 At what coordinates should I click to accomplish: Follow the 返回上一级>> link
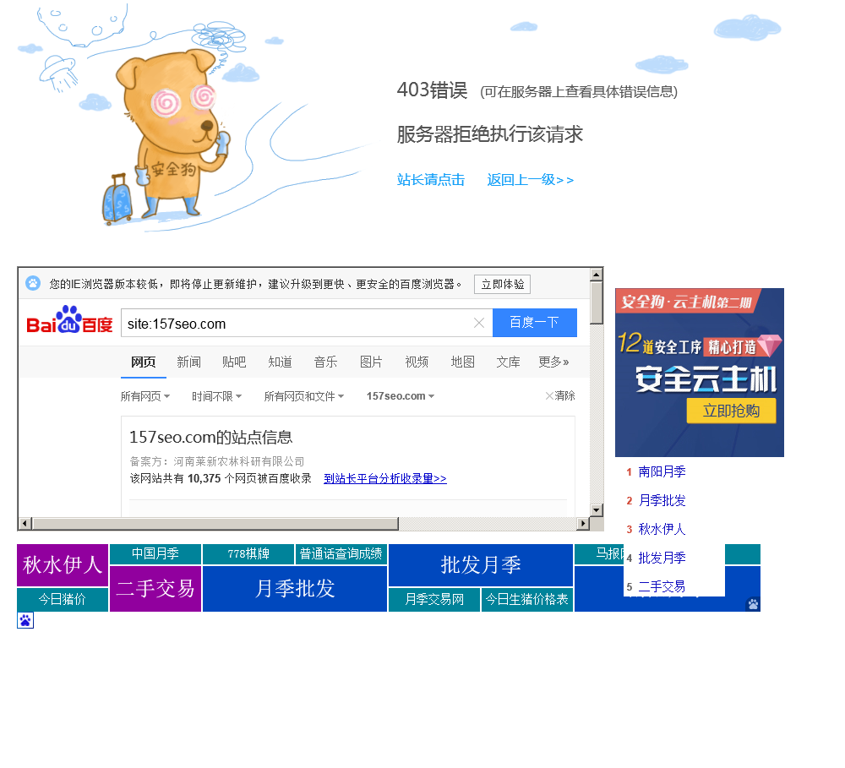[x=531, y=179]
